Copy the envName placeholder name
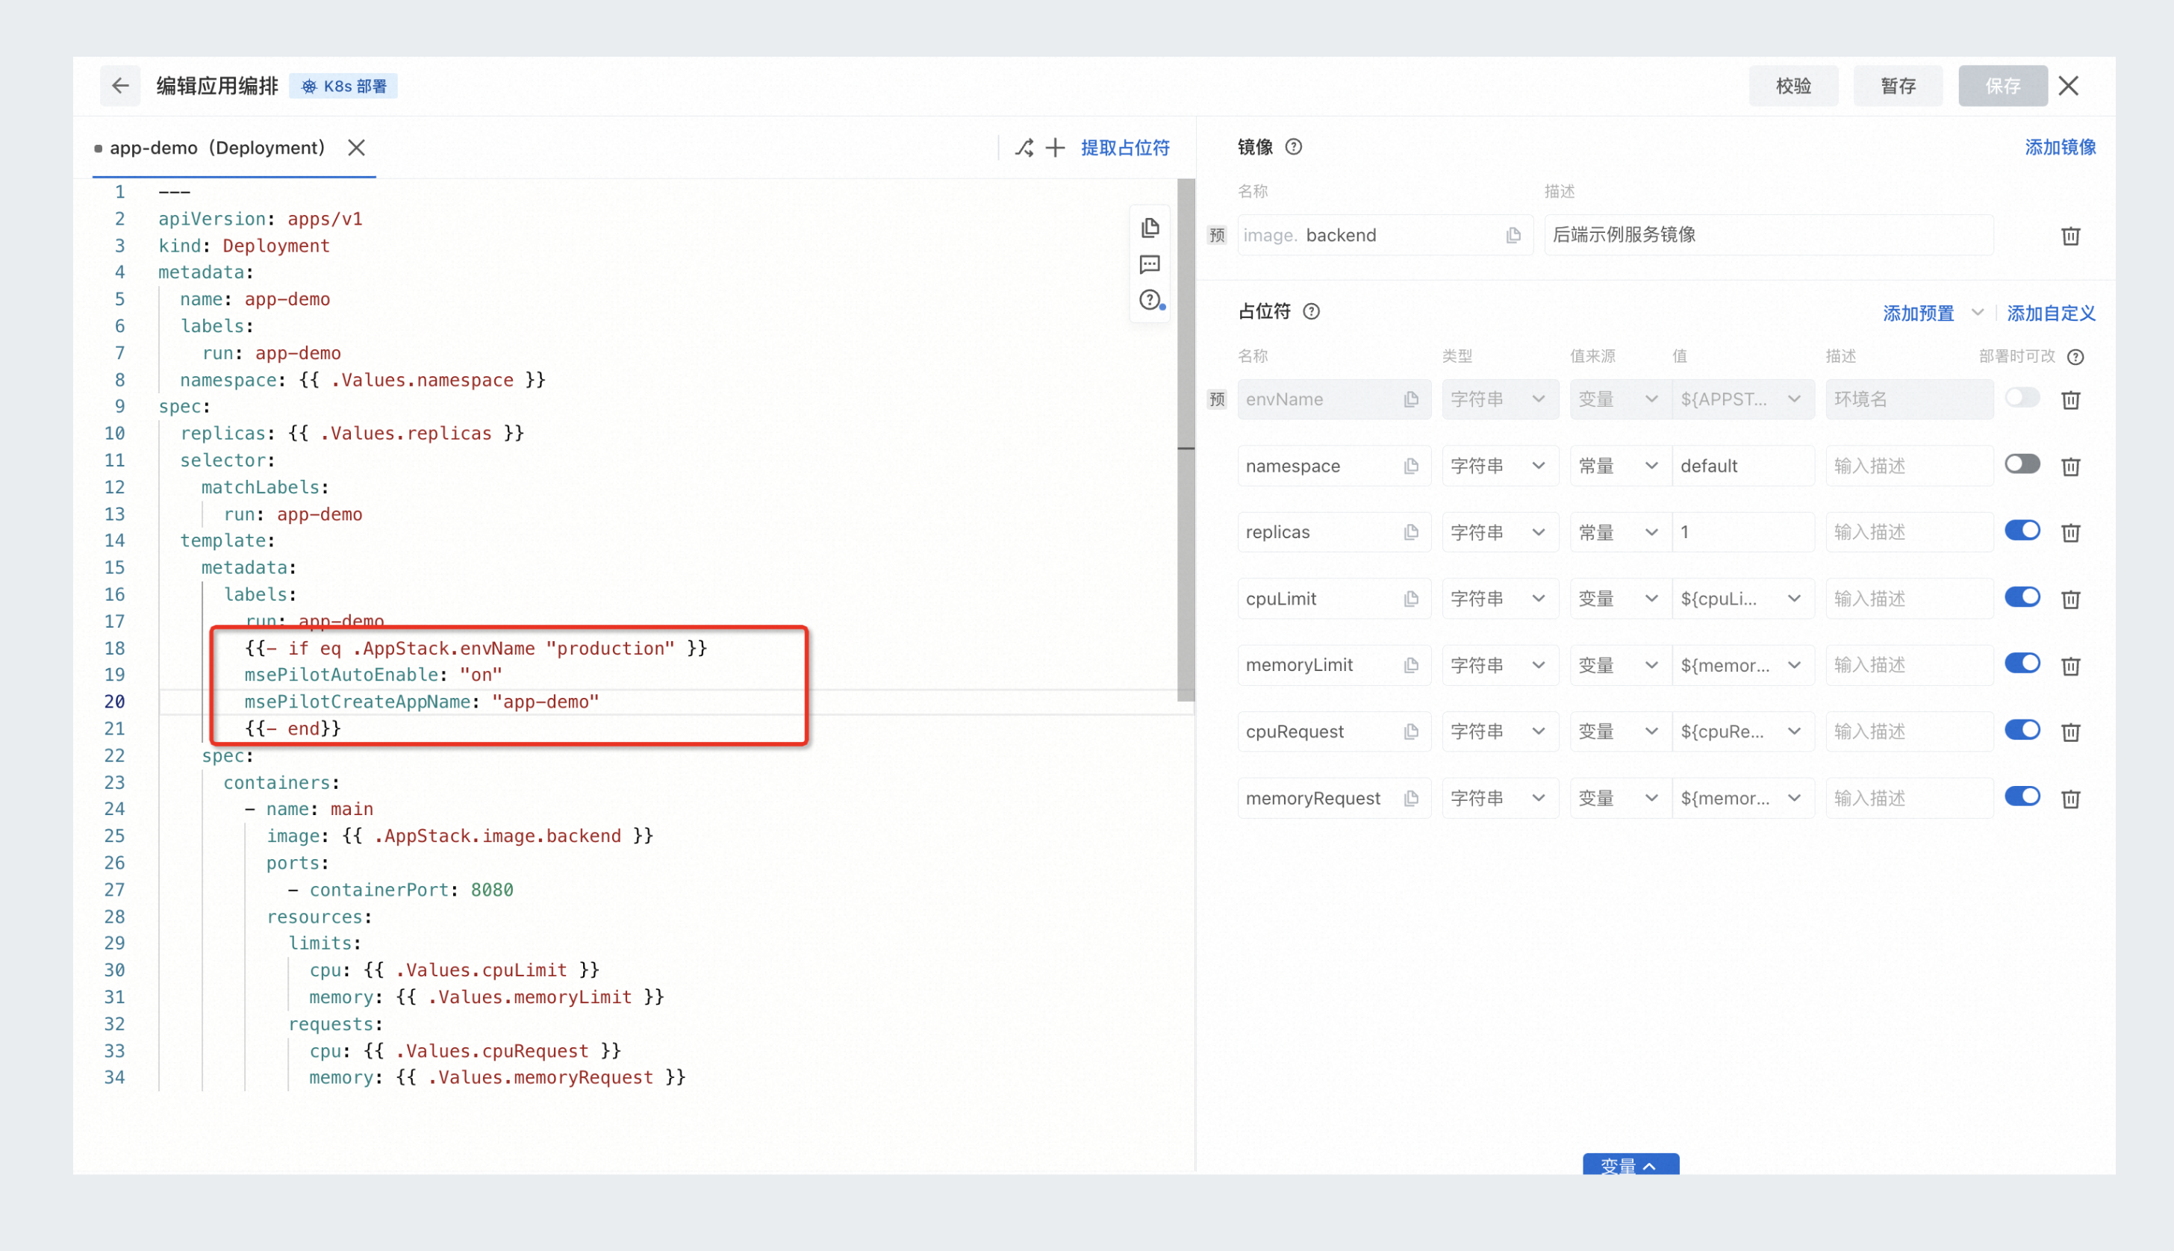This screenshot has height=1251, width=2174. click(x=1411, y=399)
